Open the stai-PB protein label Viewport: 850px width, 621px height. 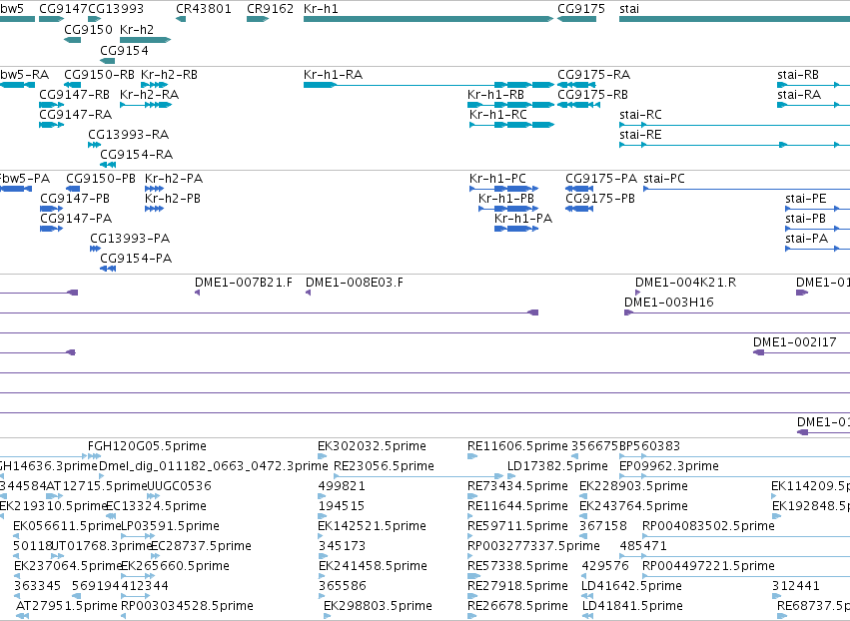tap(805, 219)
